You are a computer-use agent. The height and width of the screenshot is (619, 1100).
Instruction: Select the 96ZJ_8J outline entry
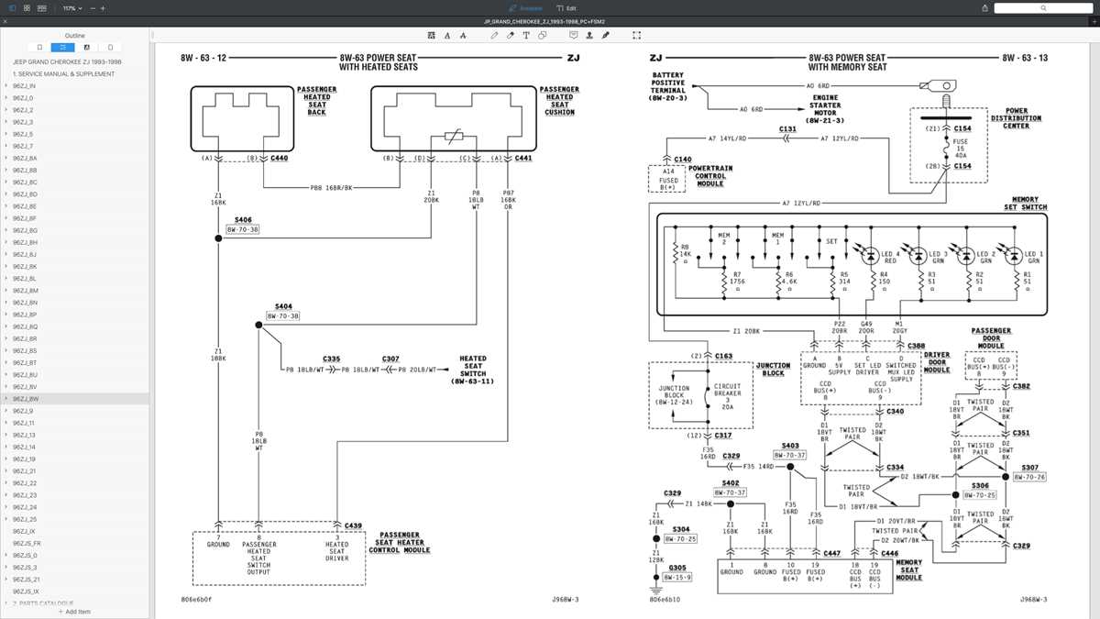pyautogui.click(x=25, y=254)
